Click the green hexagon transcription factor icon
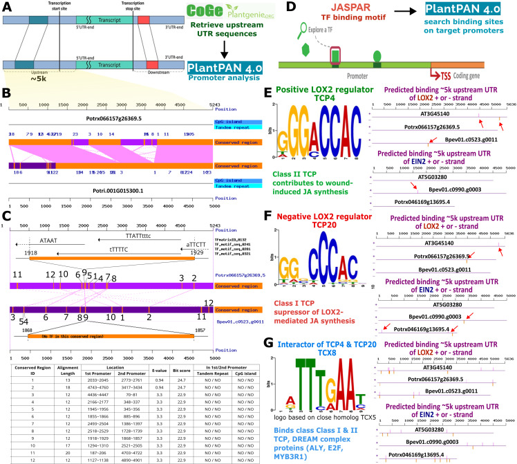The width and height of the screenshot is (517, 464). pyautogui.click(x=305, y=50)
